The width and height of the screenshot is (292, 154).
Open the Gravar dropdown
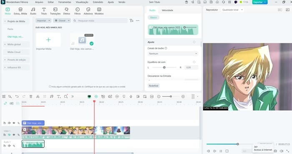[x=62, y=21]
